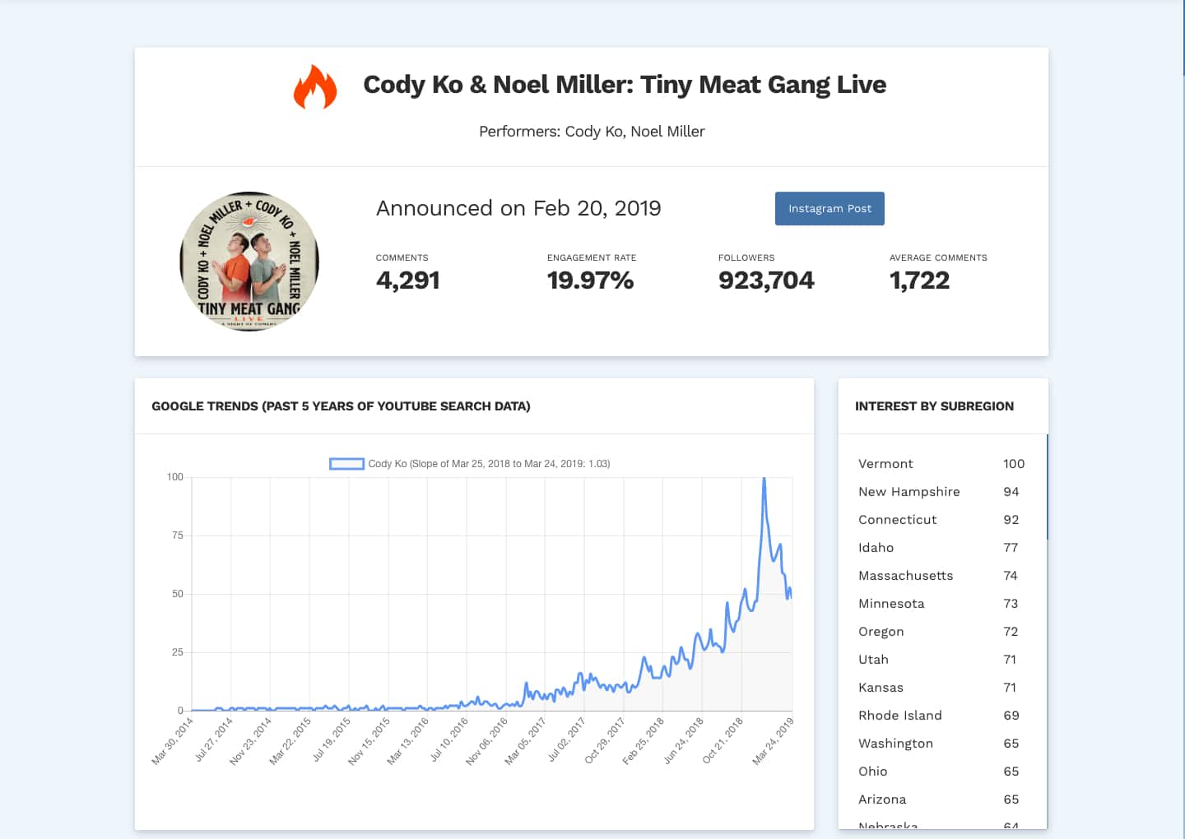Toggle the Cody Ko legend series swatch

pos(346,464)
